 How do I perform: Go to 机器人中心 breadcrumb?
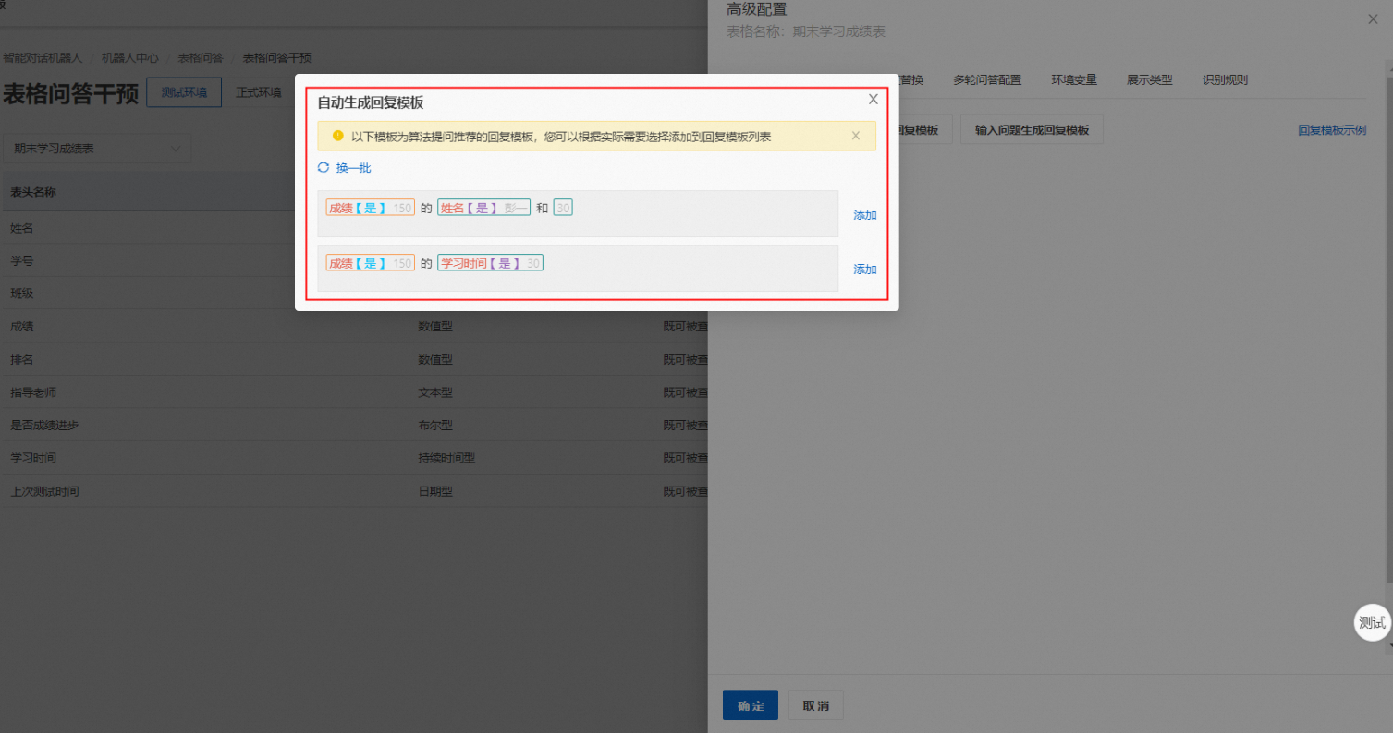(129, 57)
